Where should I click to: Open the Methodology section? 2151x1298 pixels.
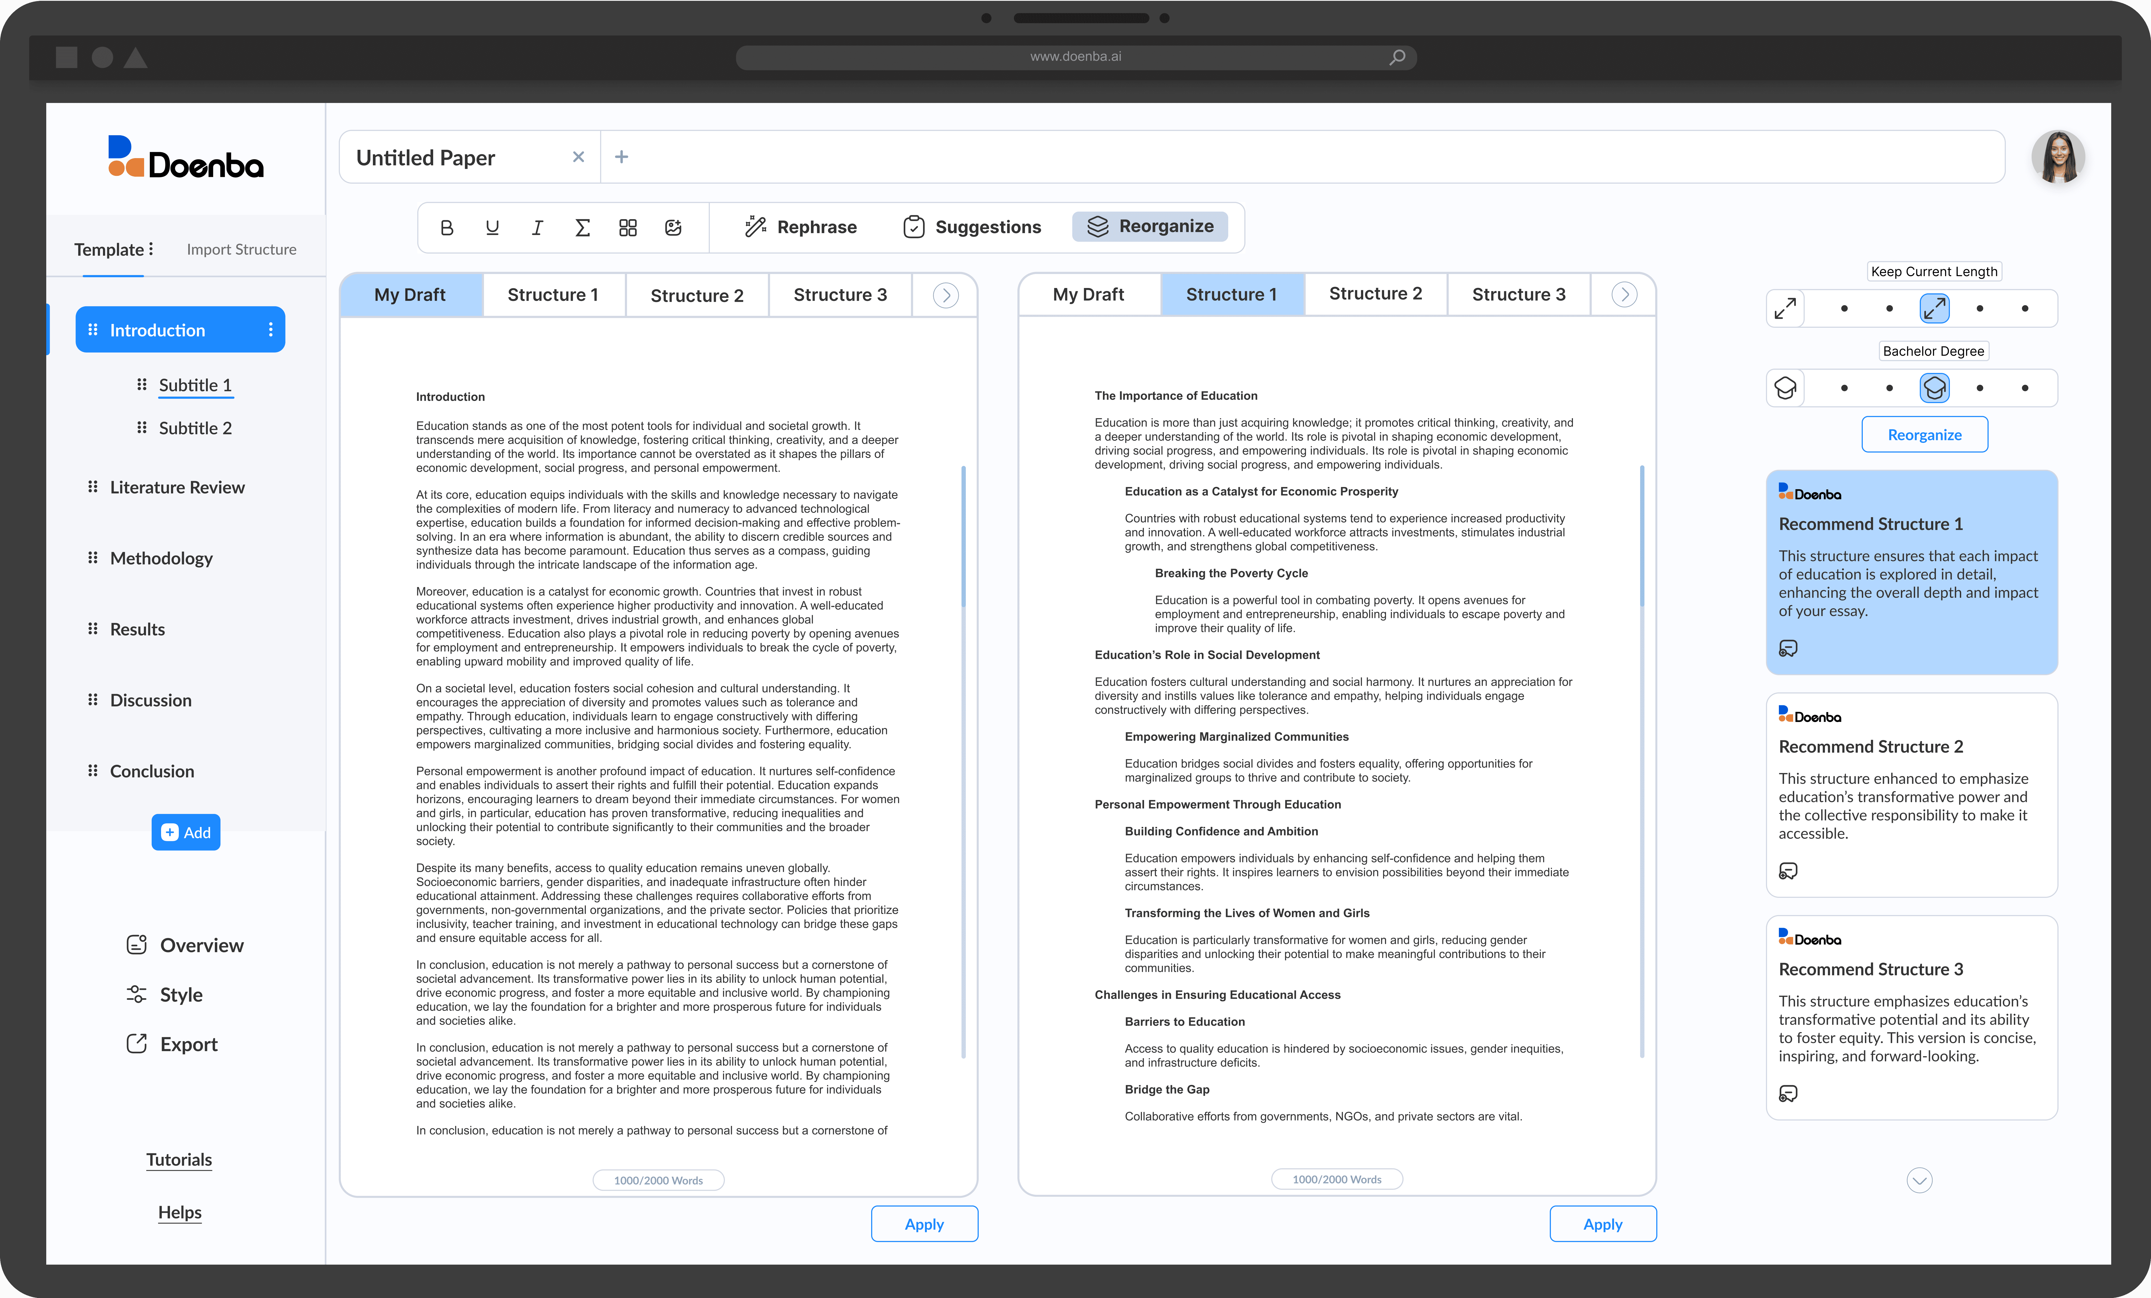162,559
